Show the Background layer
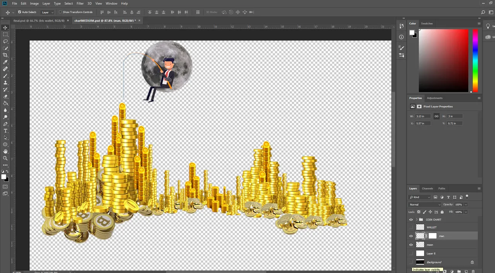495x273 pixels. coord(411,262)
